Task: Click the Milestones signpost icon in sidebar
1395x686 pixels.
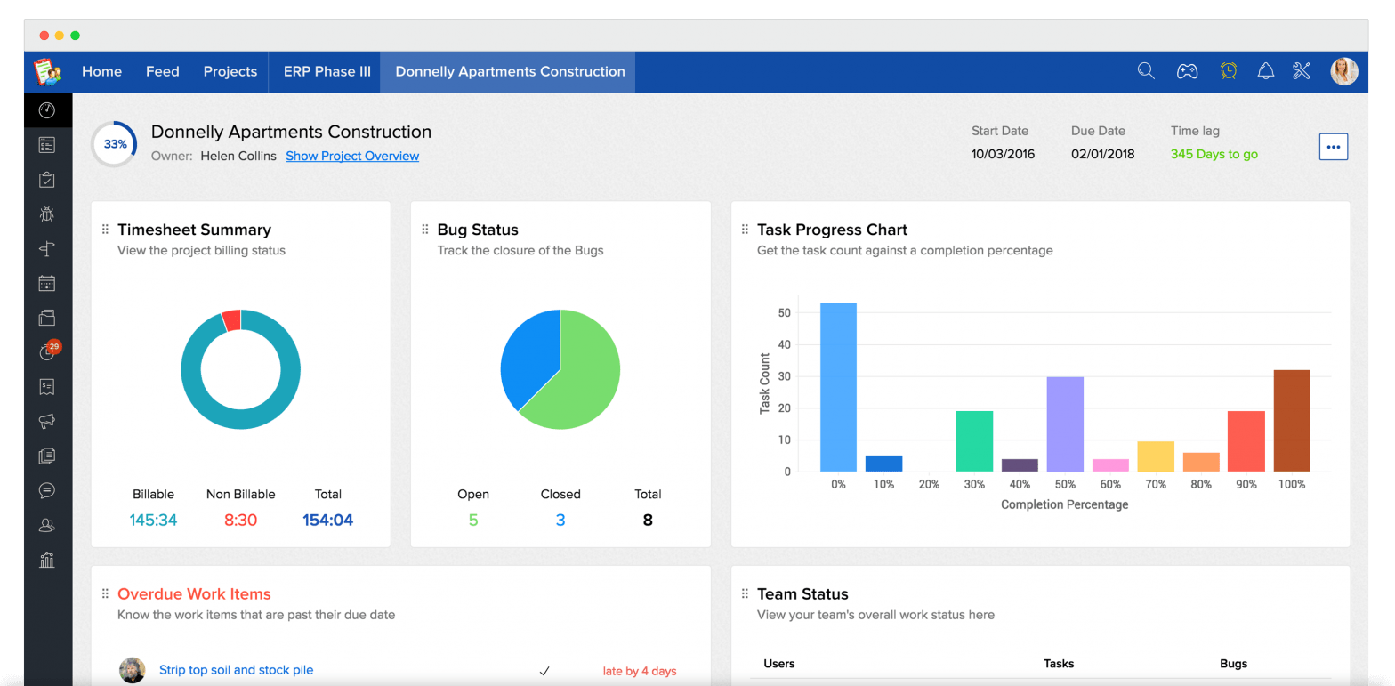Action: [47, 248]
